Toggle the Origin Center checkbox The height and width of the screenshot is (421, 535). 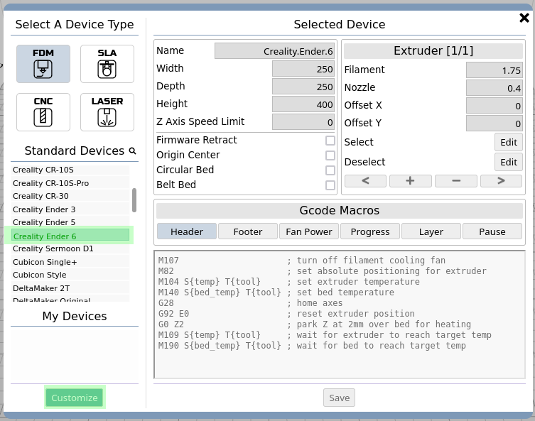(x=330, y=155)
